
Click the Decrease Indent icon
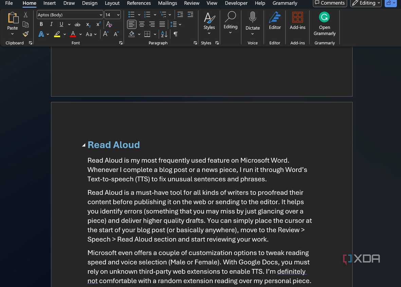(x=180, y=15)
